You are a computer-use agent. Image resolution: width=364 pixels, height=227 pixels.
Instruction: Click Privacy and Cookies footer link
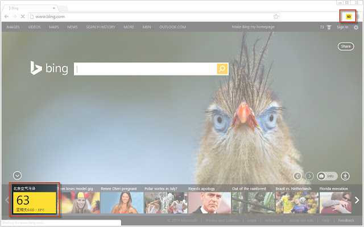click(222, 221)
